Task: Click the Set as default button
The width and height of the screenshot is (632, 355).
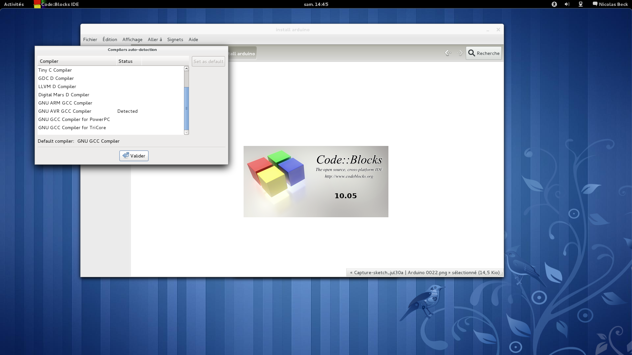Action: (x=208, y=61)
